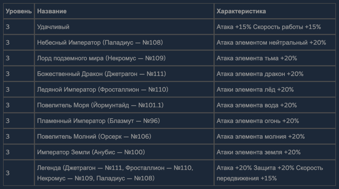The image size is (339, 189).
Task: Click Атака элемента огонь +20% cell
Action: pyautogui.click(x=275, y=121)
